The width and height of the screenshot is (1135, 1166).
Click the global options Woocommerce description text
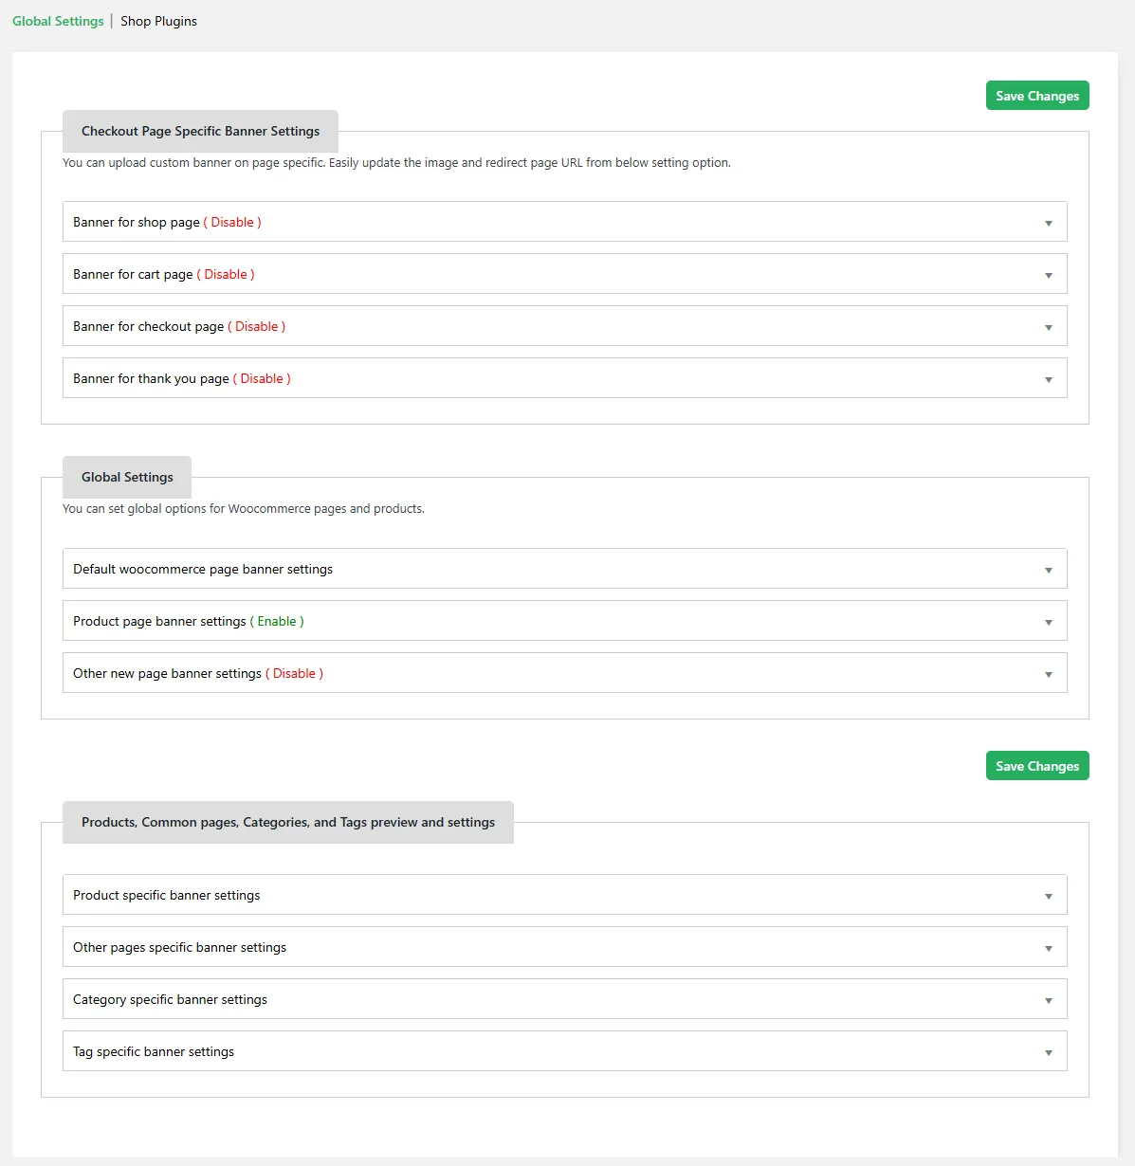tap(244, 509)
